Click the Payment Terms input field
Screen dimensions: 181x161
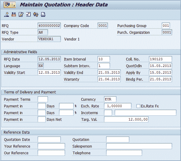pos(43,99)
